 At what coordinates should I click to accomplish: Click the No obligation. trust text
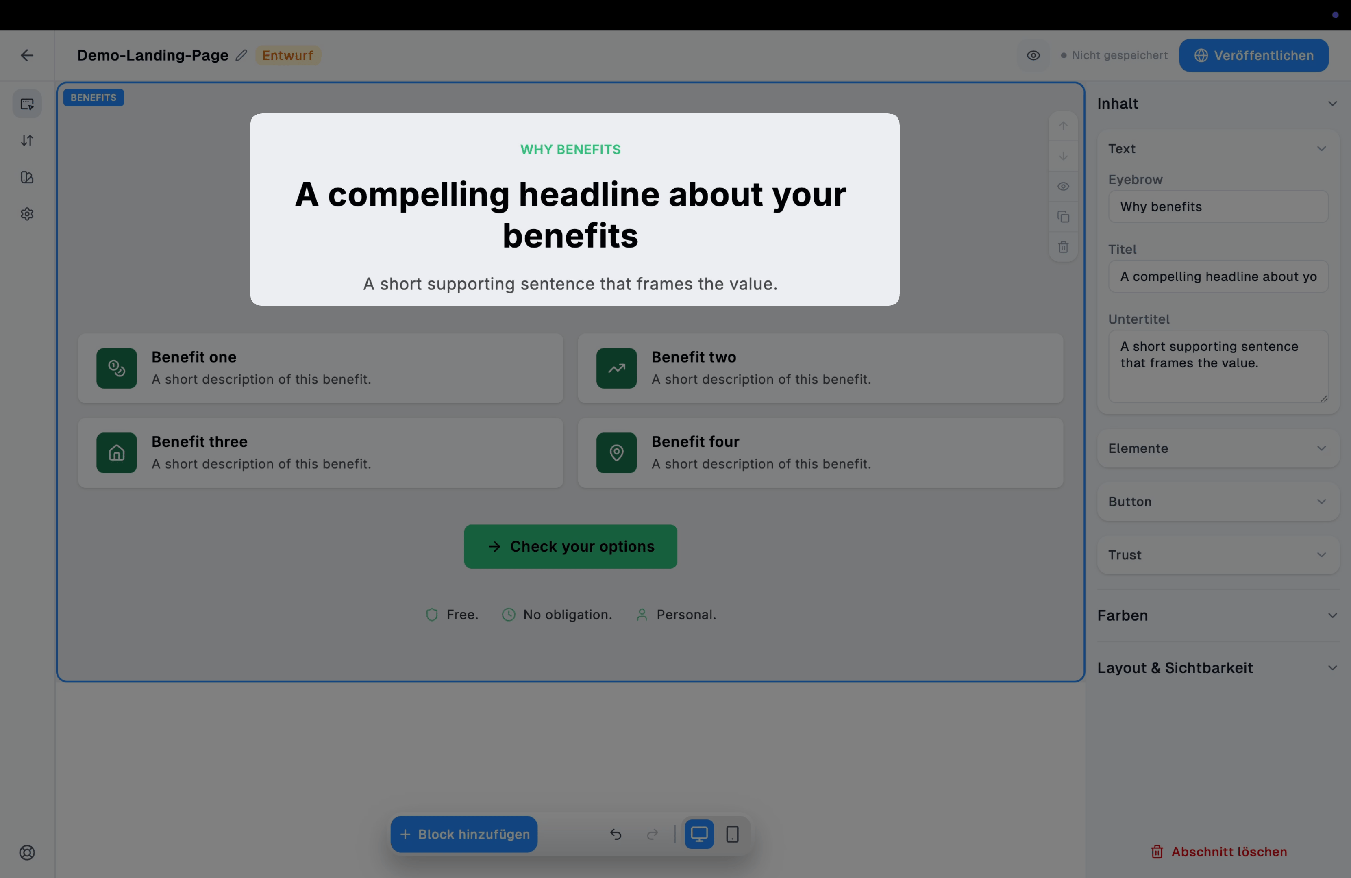pyautogui.click(x=567, y=615)
